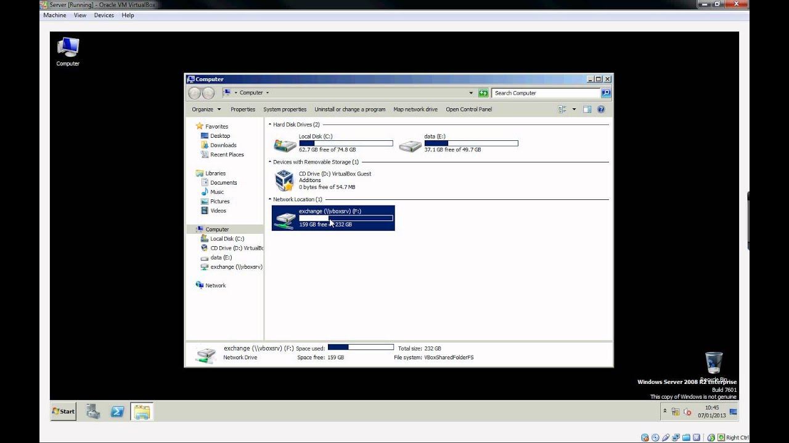Open the Computer breadcrumb dropdown arrow
789x443 pixels.
[267, 93]
